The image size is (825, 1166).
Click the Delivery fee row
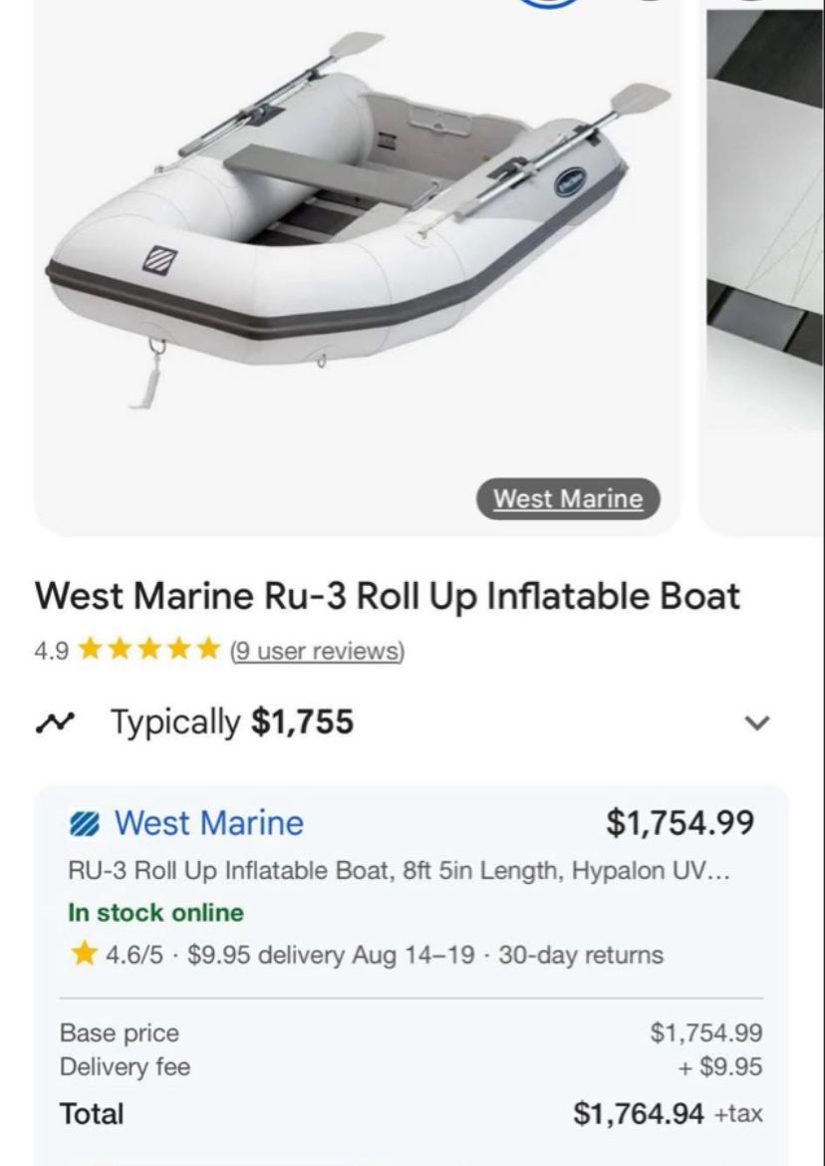(125, 1067)
